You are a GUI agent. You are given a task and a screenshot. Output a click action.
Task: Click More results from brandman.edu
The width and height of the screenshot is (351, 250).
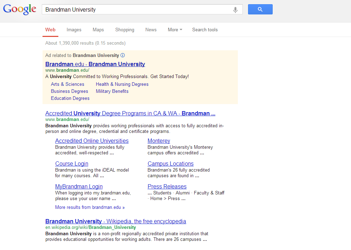point(90,207)
